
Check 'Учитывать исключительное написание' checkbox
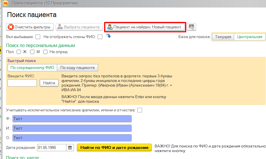tap(140, 110)
